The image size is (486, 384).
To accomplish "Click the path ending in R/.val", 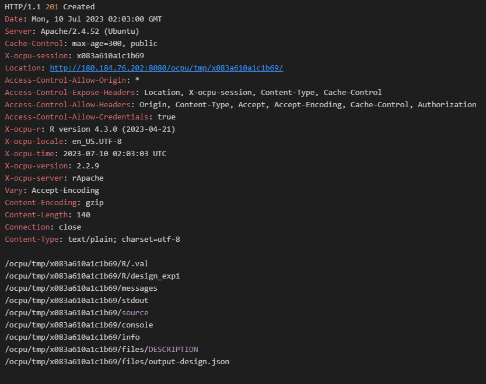I will pos(76,264).
